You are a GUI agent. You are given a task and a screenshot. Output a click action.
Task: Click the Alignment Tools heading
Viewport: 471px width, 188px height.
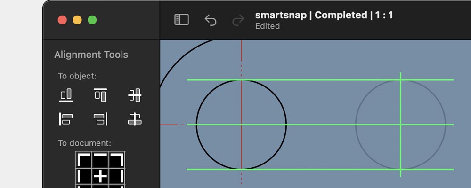91,55
